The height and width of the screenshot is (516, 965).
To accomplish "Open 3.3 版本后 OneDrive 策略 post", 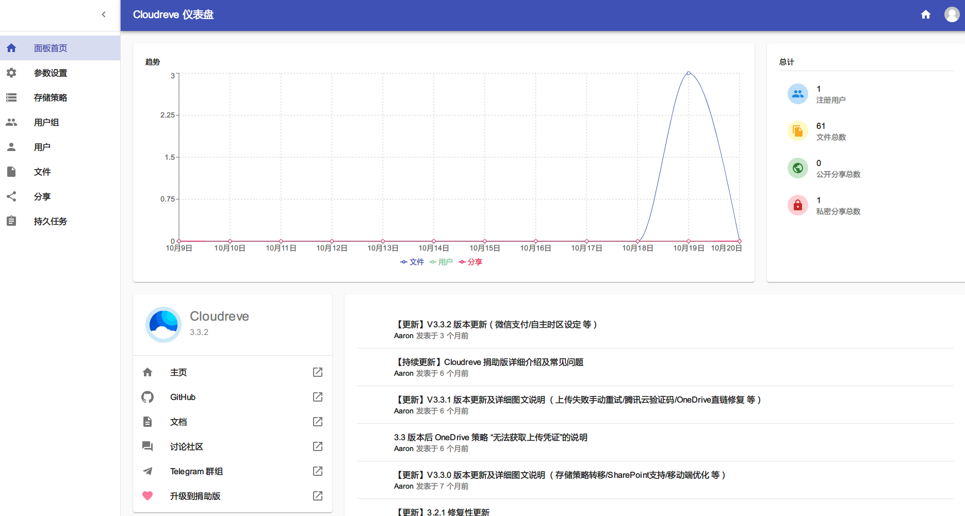I will (x=490, y=437).
